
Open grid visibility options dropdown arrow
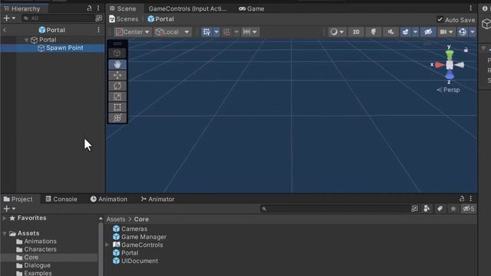216,32
